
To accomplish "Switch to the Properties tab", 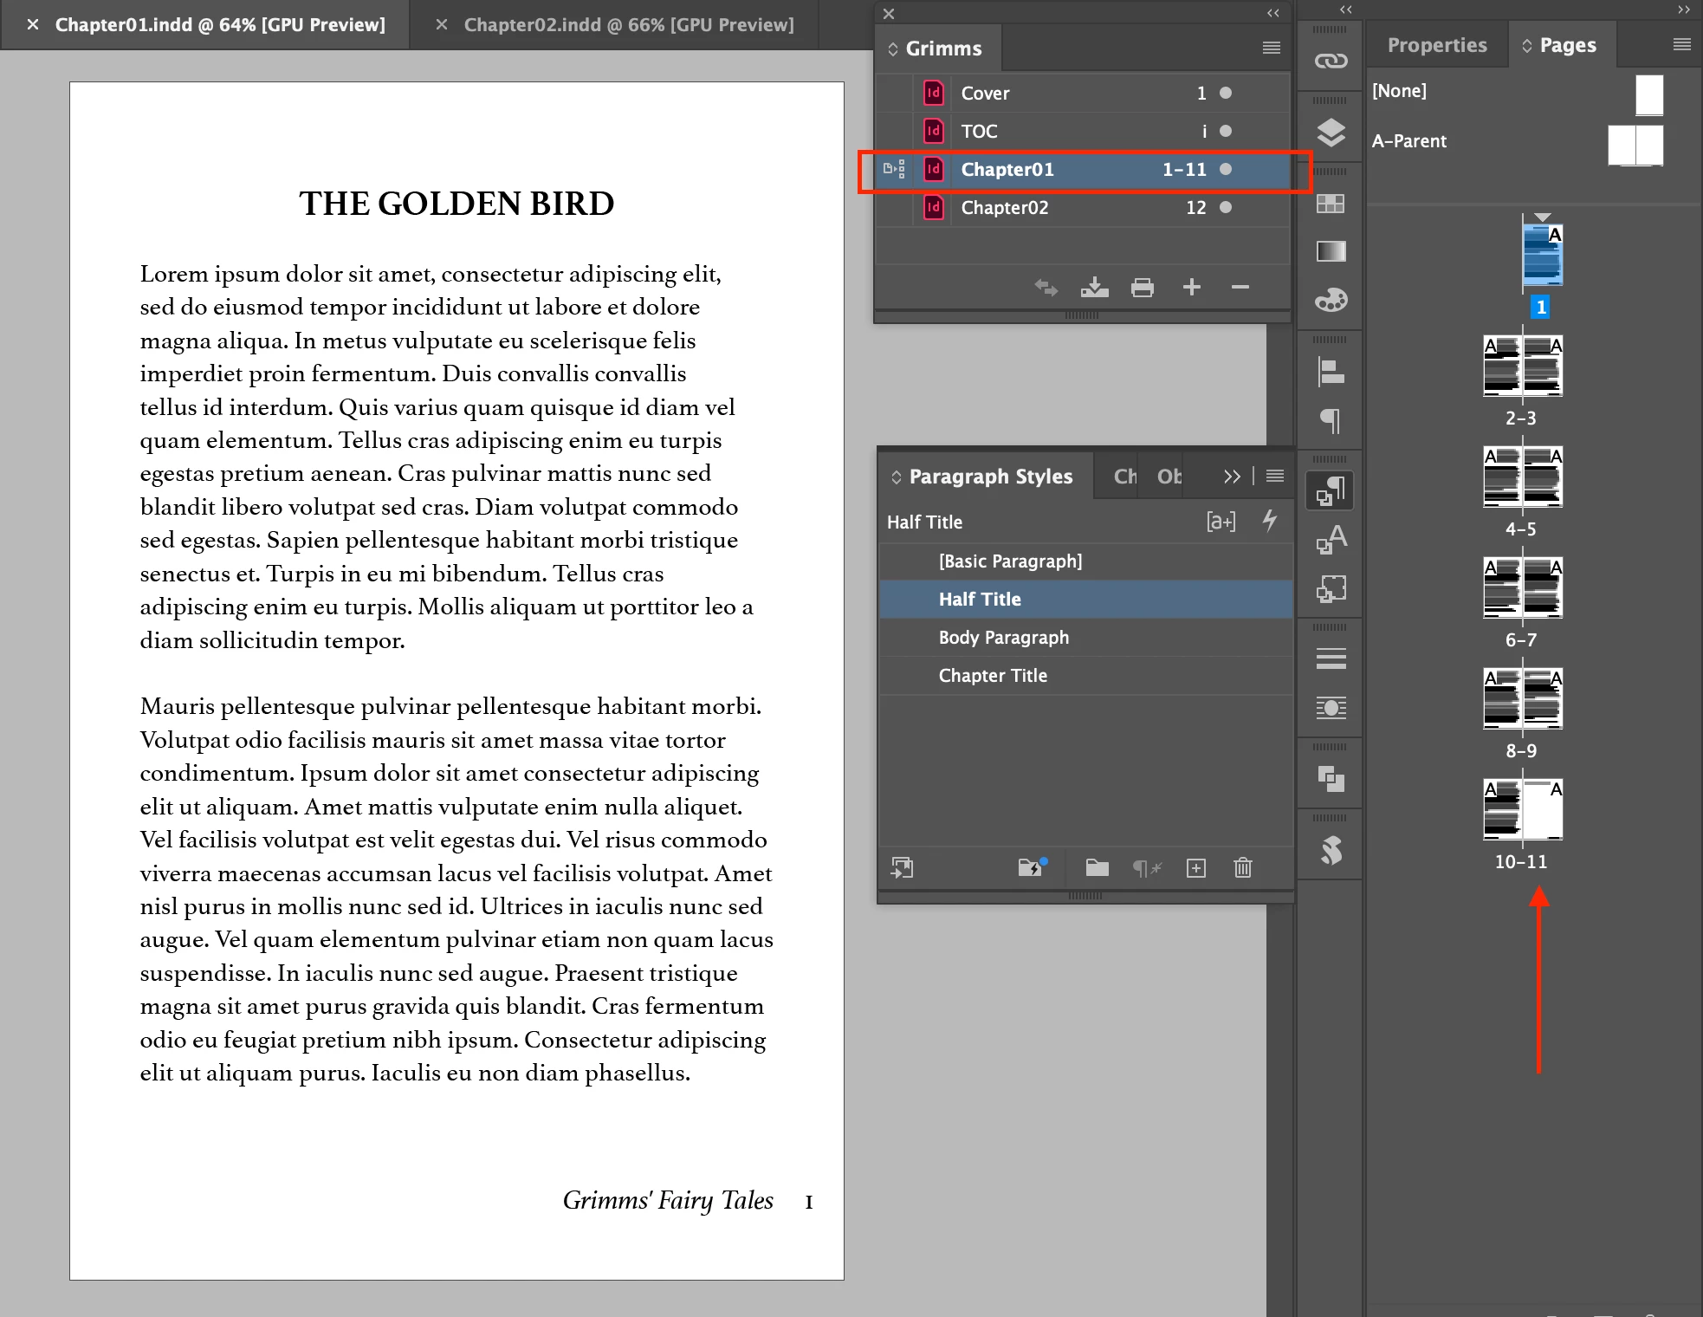I will [1436, 45].
